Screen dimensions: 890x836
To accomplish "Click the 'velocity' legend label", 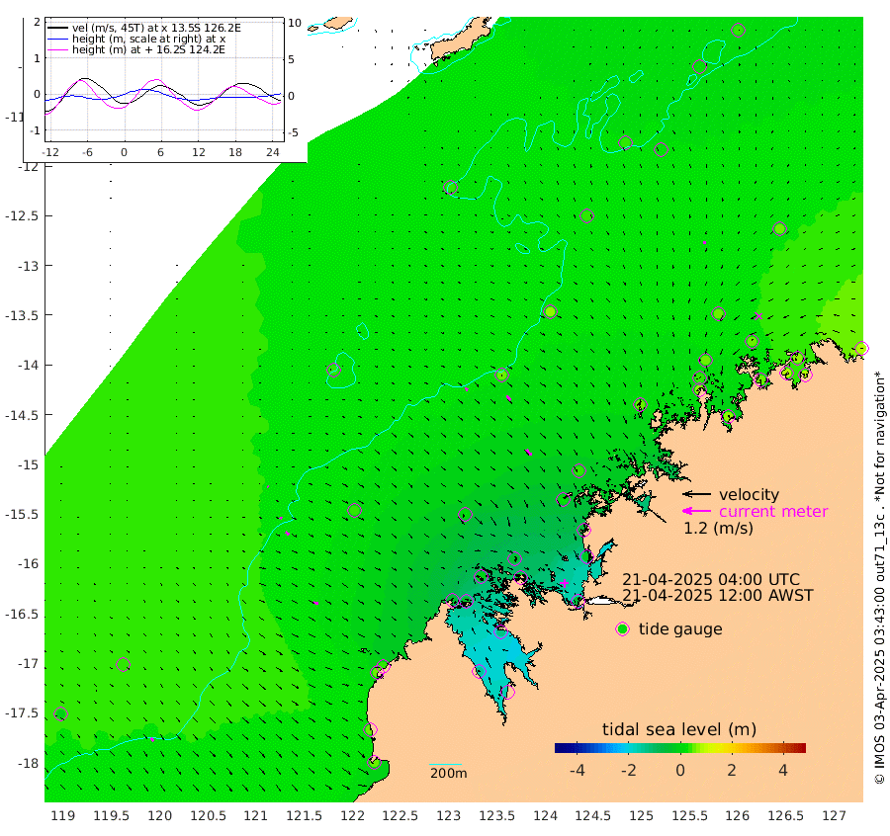I will pyautogui.click(x=749, y=494).
